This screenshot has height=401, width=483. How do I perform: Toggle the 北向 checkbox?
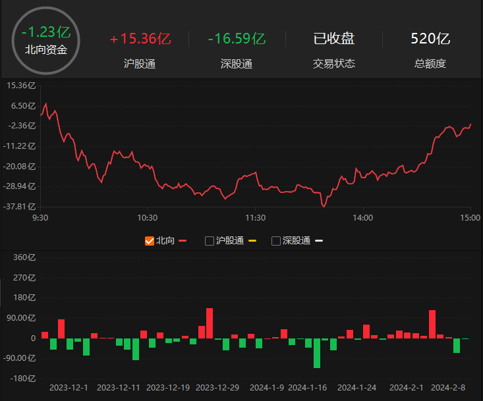150,240
